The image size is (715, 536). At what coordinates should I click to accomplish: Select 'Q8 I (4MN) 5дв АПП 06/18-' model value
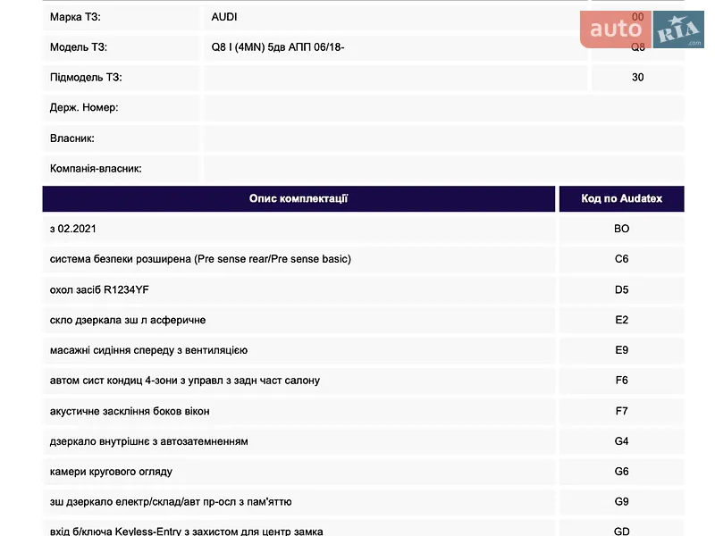point(278,47)
